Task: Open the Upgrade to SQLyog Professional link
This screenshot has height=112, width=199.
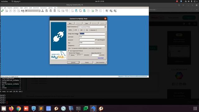Action: click(133, 77)
